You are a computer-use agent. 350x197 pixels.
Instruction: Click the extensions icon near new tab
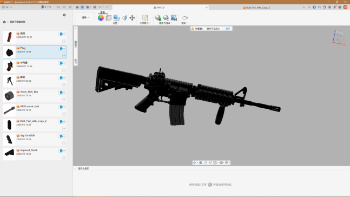click(x=319, y=7)
